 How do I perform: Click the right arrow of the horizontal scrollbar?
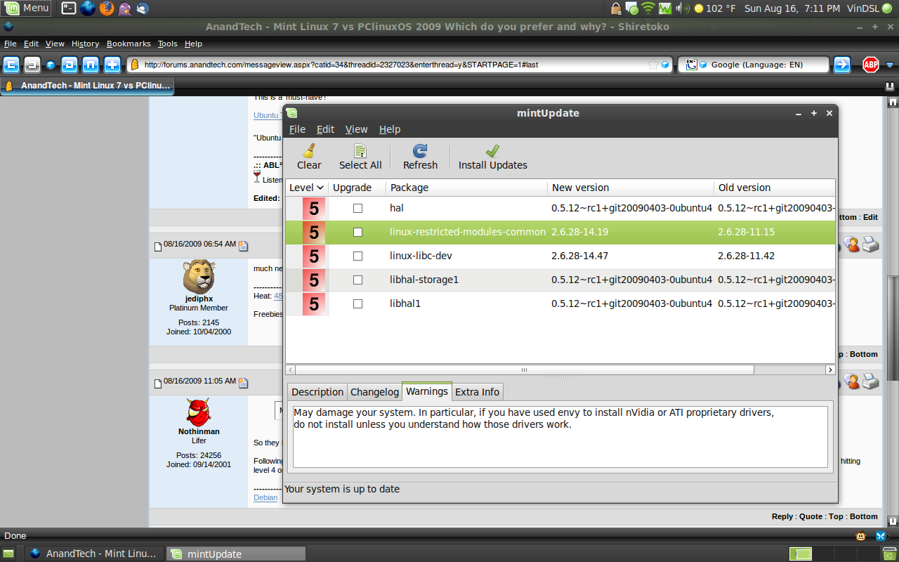(x=830, y=370)
